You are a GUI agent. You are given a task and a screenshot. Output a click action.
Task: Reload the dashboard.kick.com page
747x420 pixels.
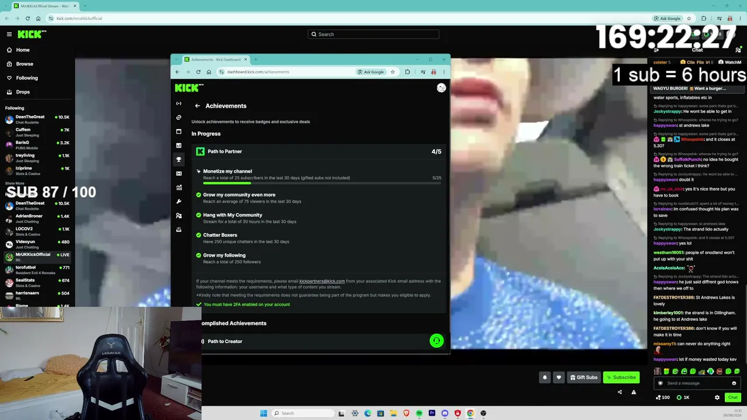(x=198, y=72)
